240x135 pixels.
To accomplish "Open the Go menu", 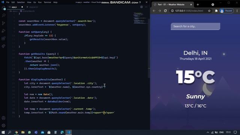I will pos(35,2).
